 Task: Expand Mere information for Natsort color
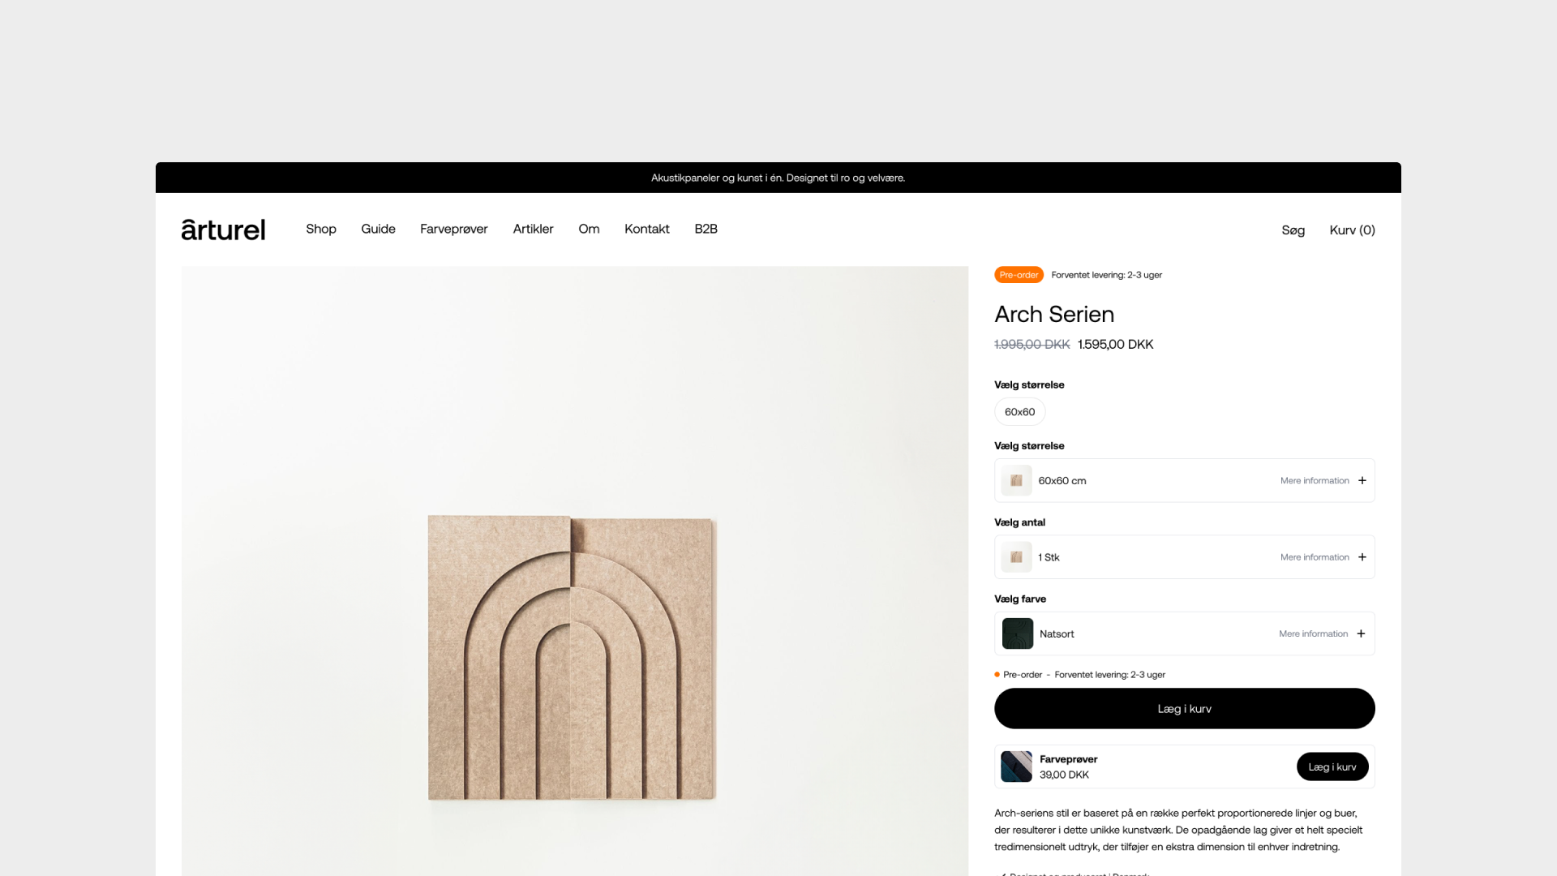click(1313, 633)
